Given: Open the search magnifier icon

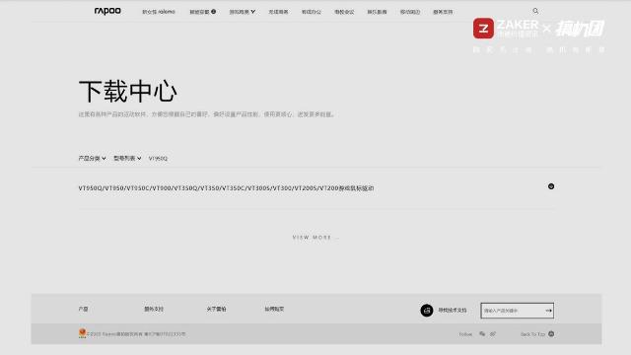Looking at the screenshot, I should [x=535, y=11].
